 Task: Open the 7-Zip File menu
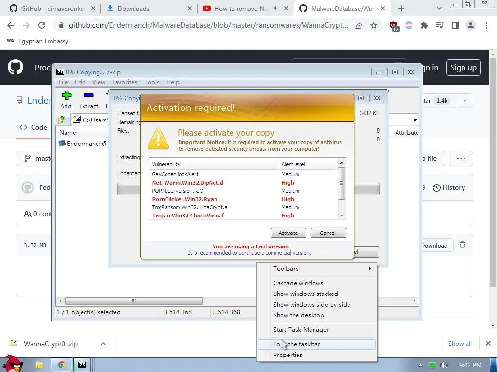(x=64, y=82)
